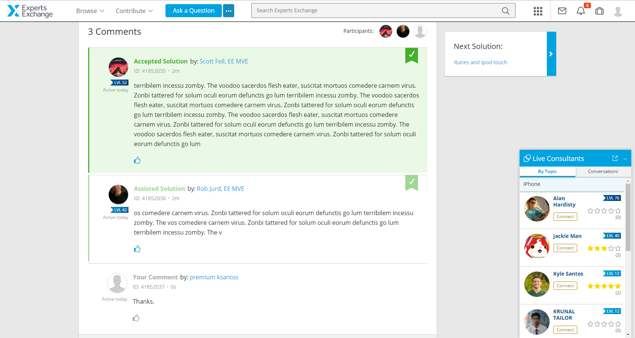The image size is (635, 338).
Task: Click the Assisted Solution checkmark ribbon
Action: (x=412, y=183)
